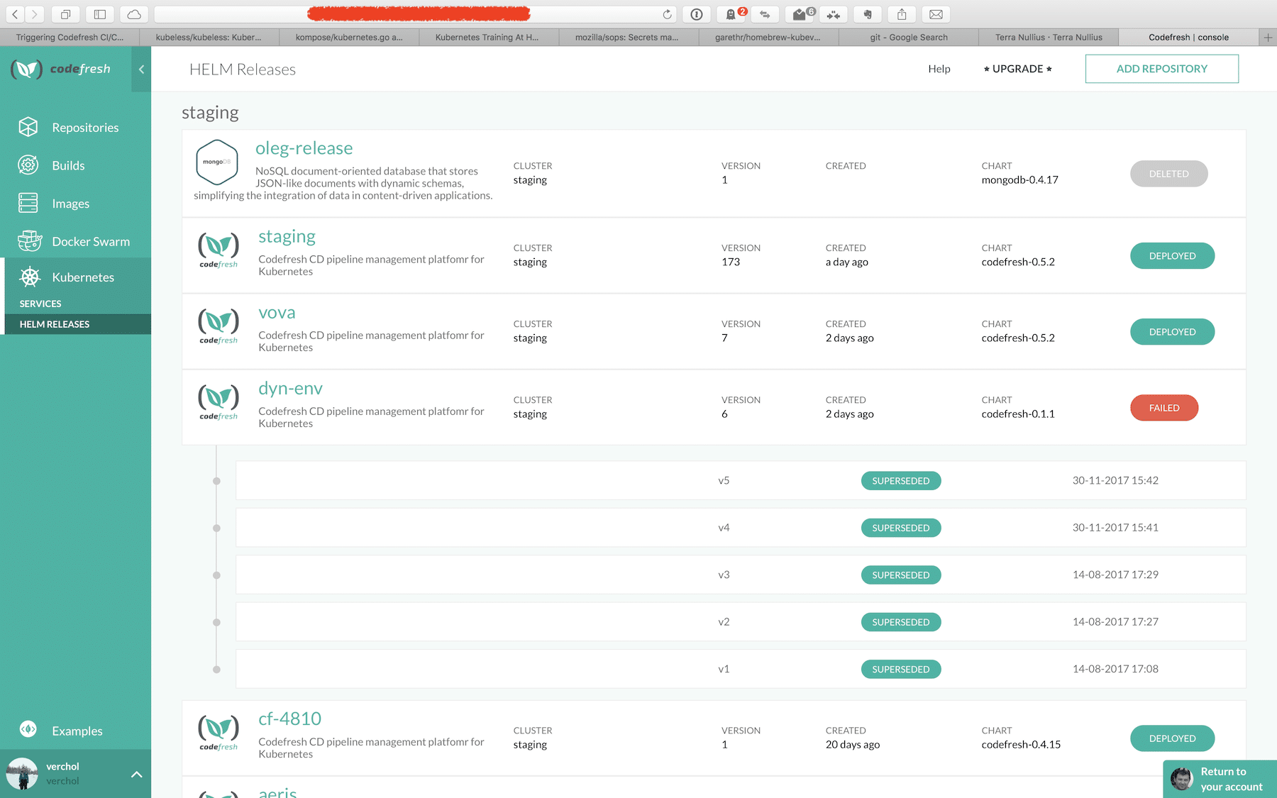Click the Codefresh icon for cf-4810 release

tap(219, 732)
